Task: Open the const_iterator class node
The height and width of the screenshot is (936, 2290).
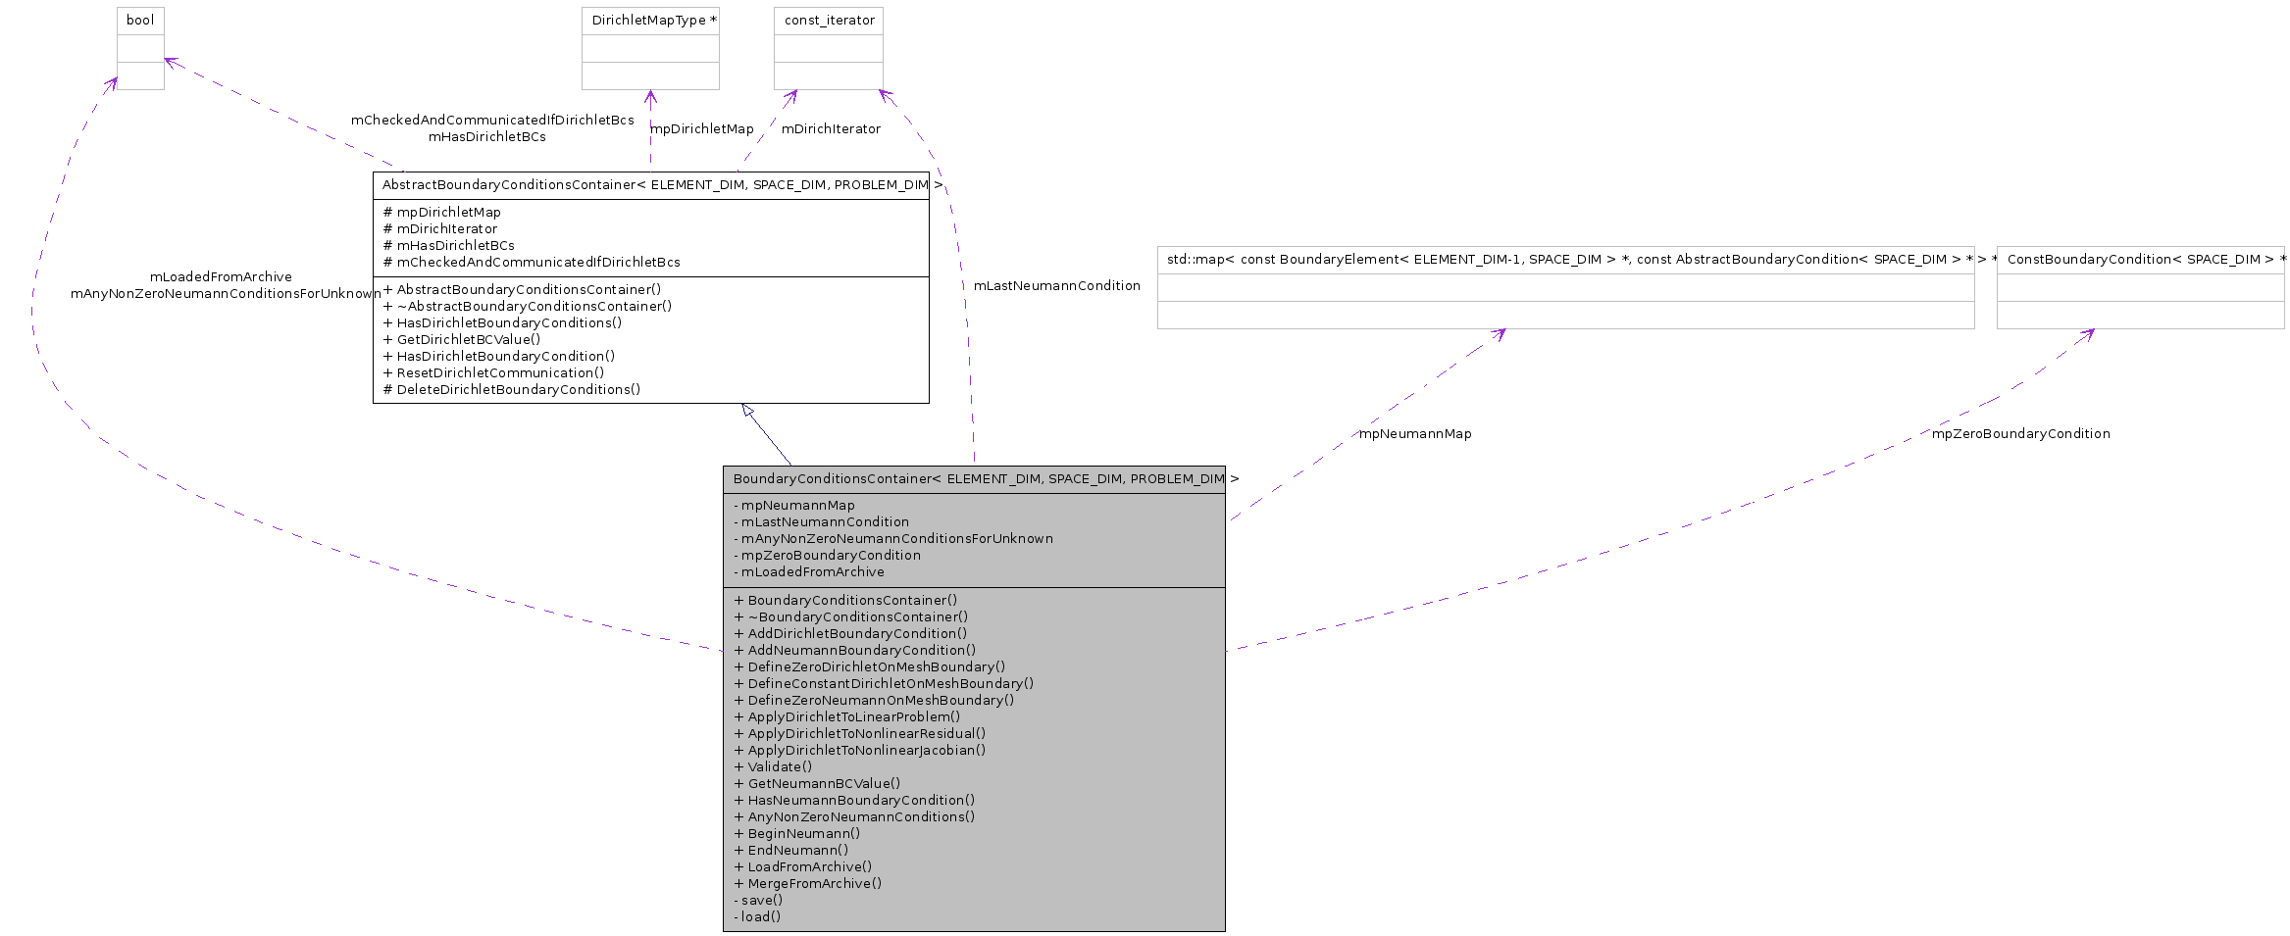Action: tap(829, 48)
